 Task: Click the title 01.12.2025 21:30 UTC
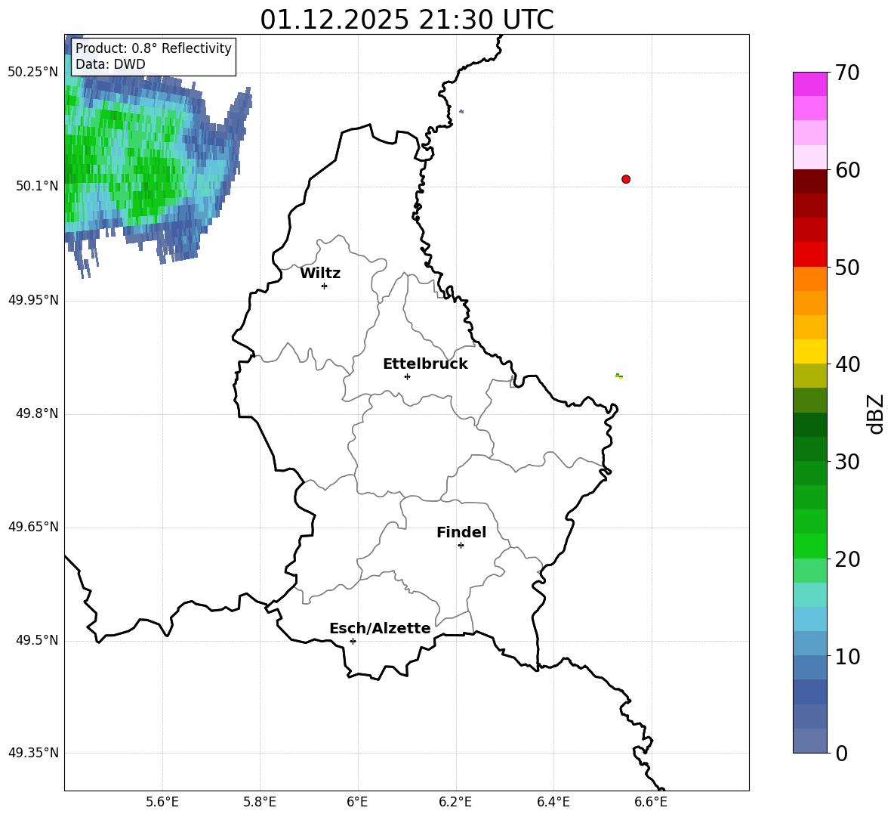407,20
